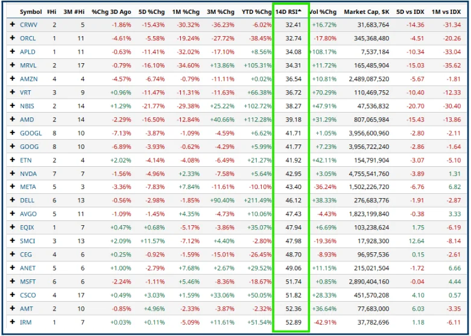Expand the AMZN row details
The image size is (471, 336).
tap(12, 78)
